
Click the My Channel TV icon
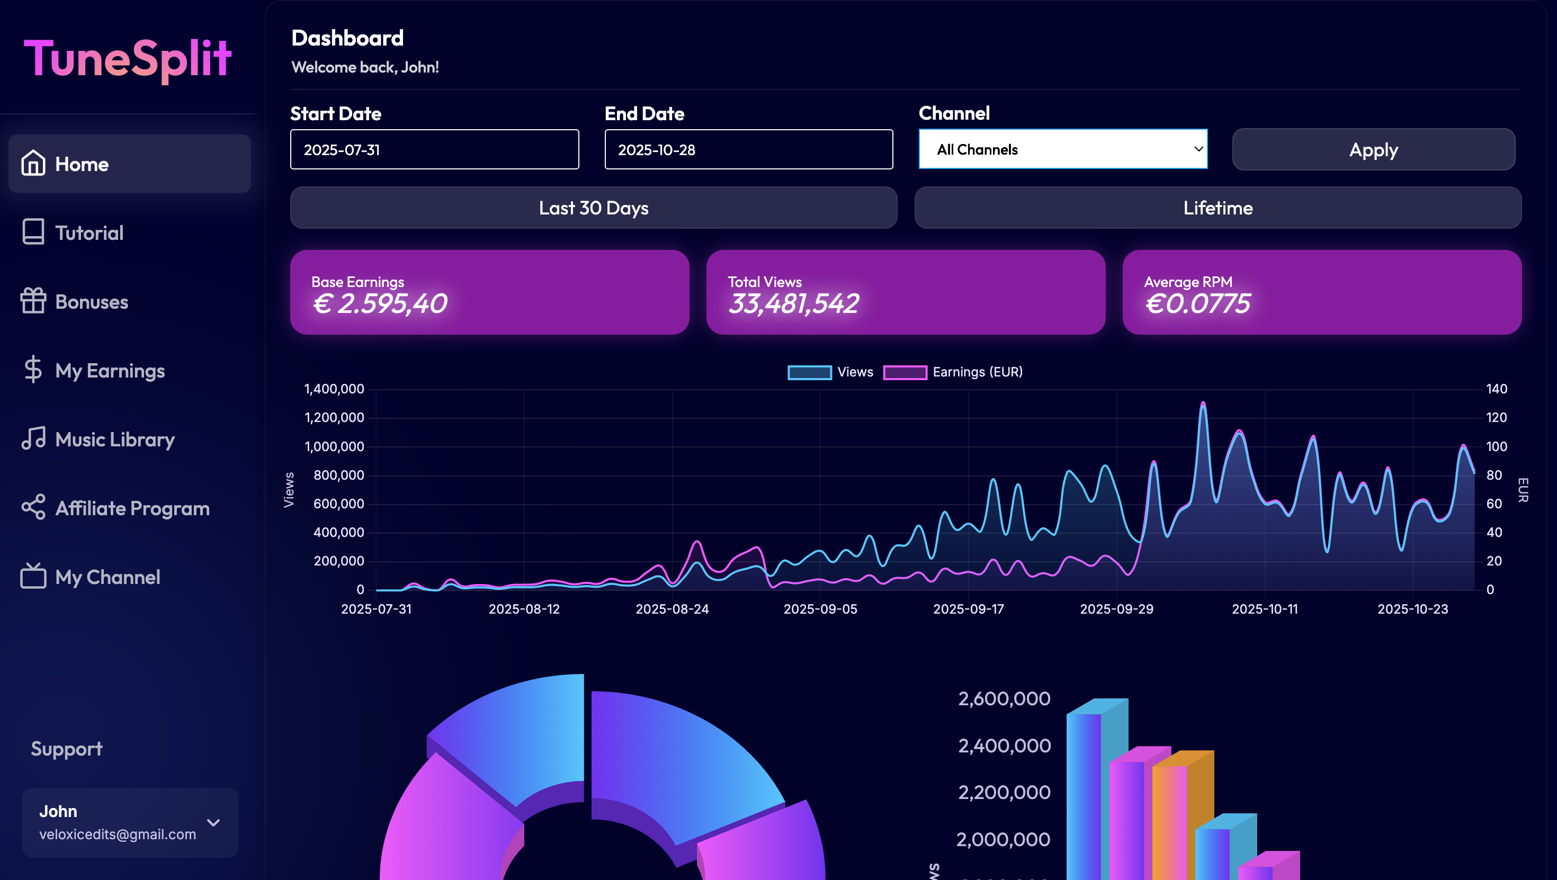[33, 577]
